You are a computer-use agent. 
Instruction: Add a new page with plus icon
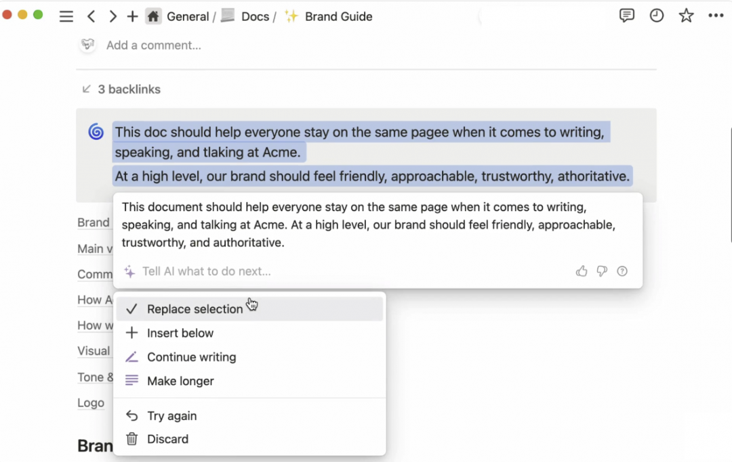[x=133, y=17]
